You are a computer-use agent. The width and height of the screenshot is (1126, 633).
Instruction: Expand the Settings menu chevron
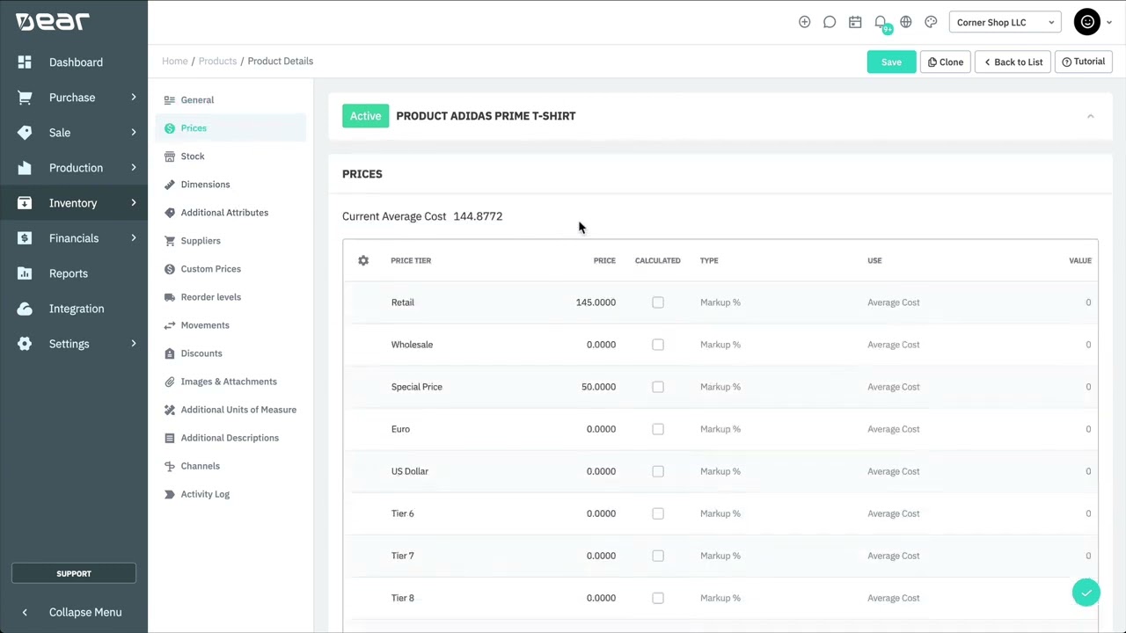[134, 344]
